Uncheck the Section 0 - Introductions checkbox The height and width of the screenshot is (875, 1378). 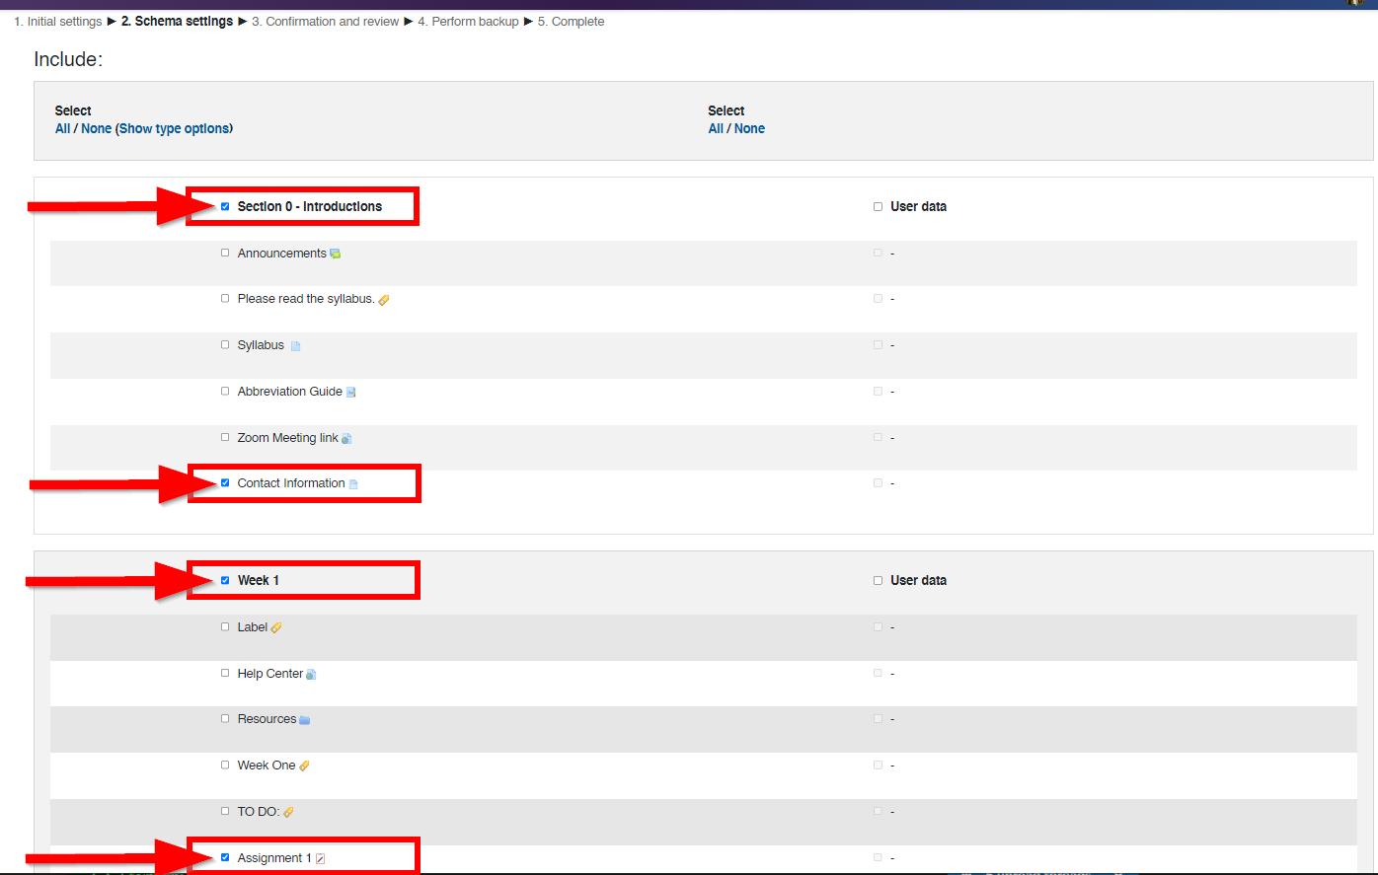click(225, 206)
